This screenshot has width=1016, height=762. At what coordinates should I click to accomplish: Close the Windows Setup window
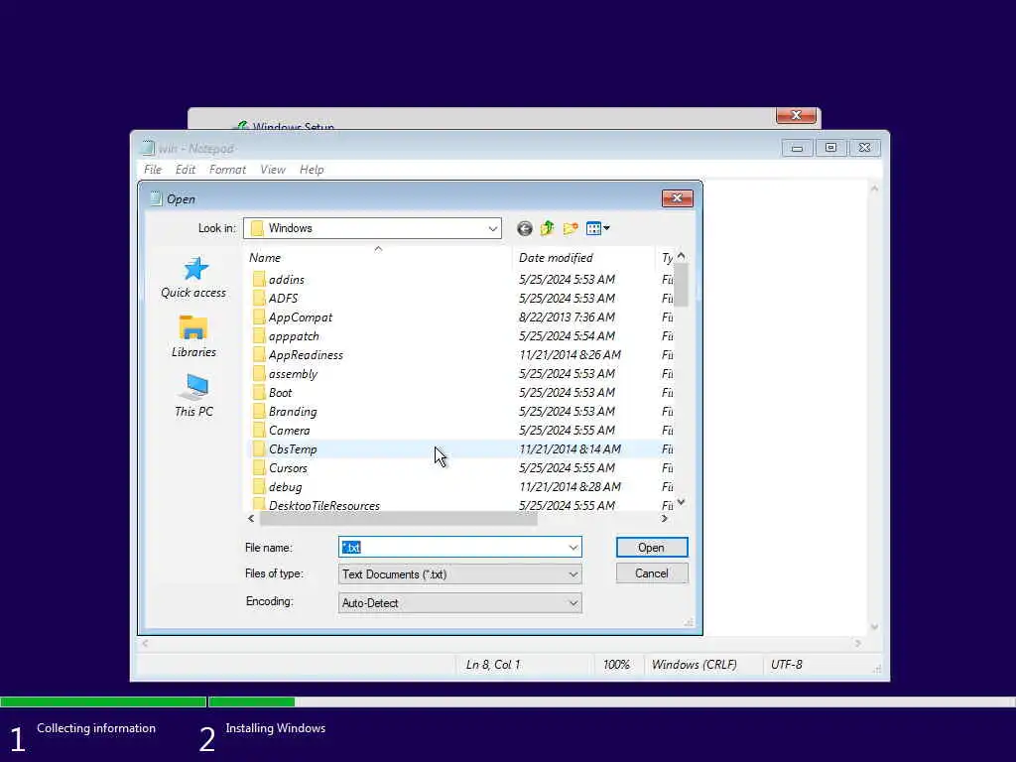tap(796, 115)
